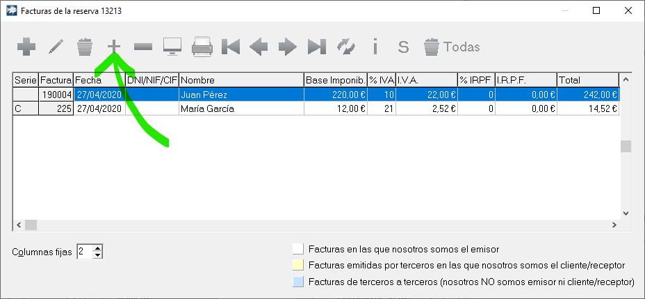Click the pencil edit invoice icon
Screen dimensions: 645x299
[x=56, y=47]
